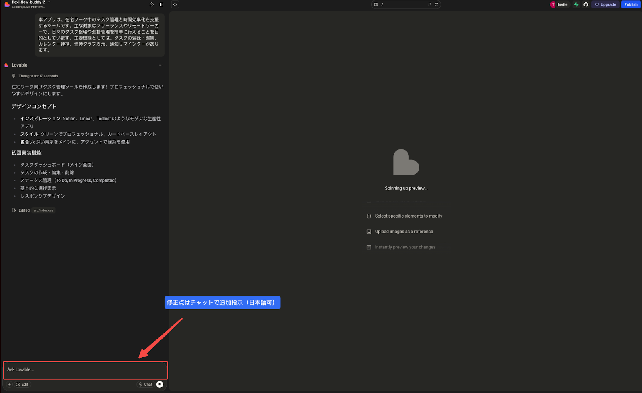This screenshot has height=393, width=642.
Task: Click the Ask Lovable chat input
Action: [85, 370]
